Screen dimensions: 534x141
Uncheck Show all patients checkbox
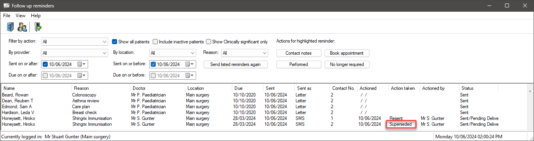[115, 42]
